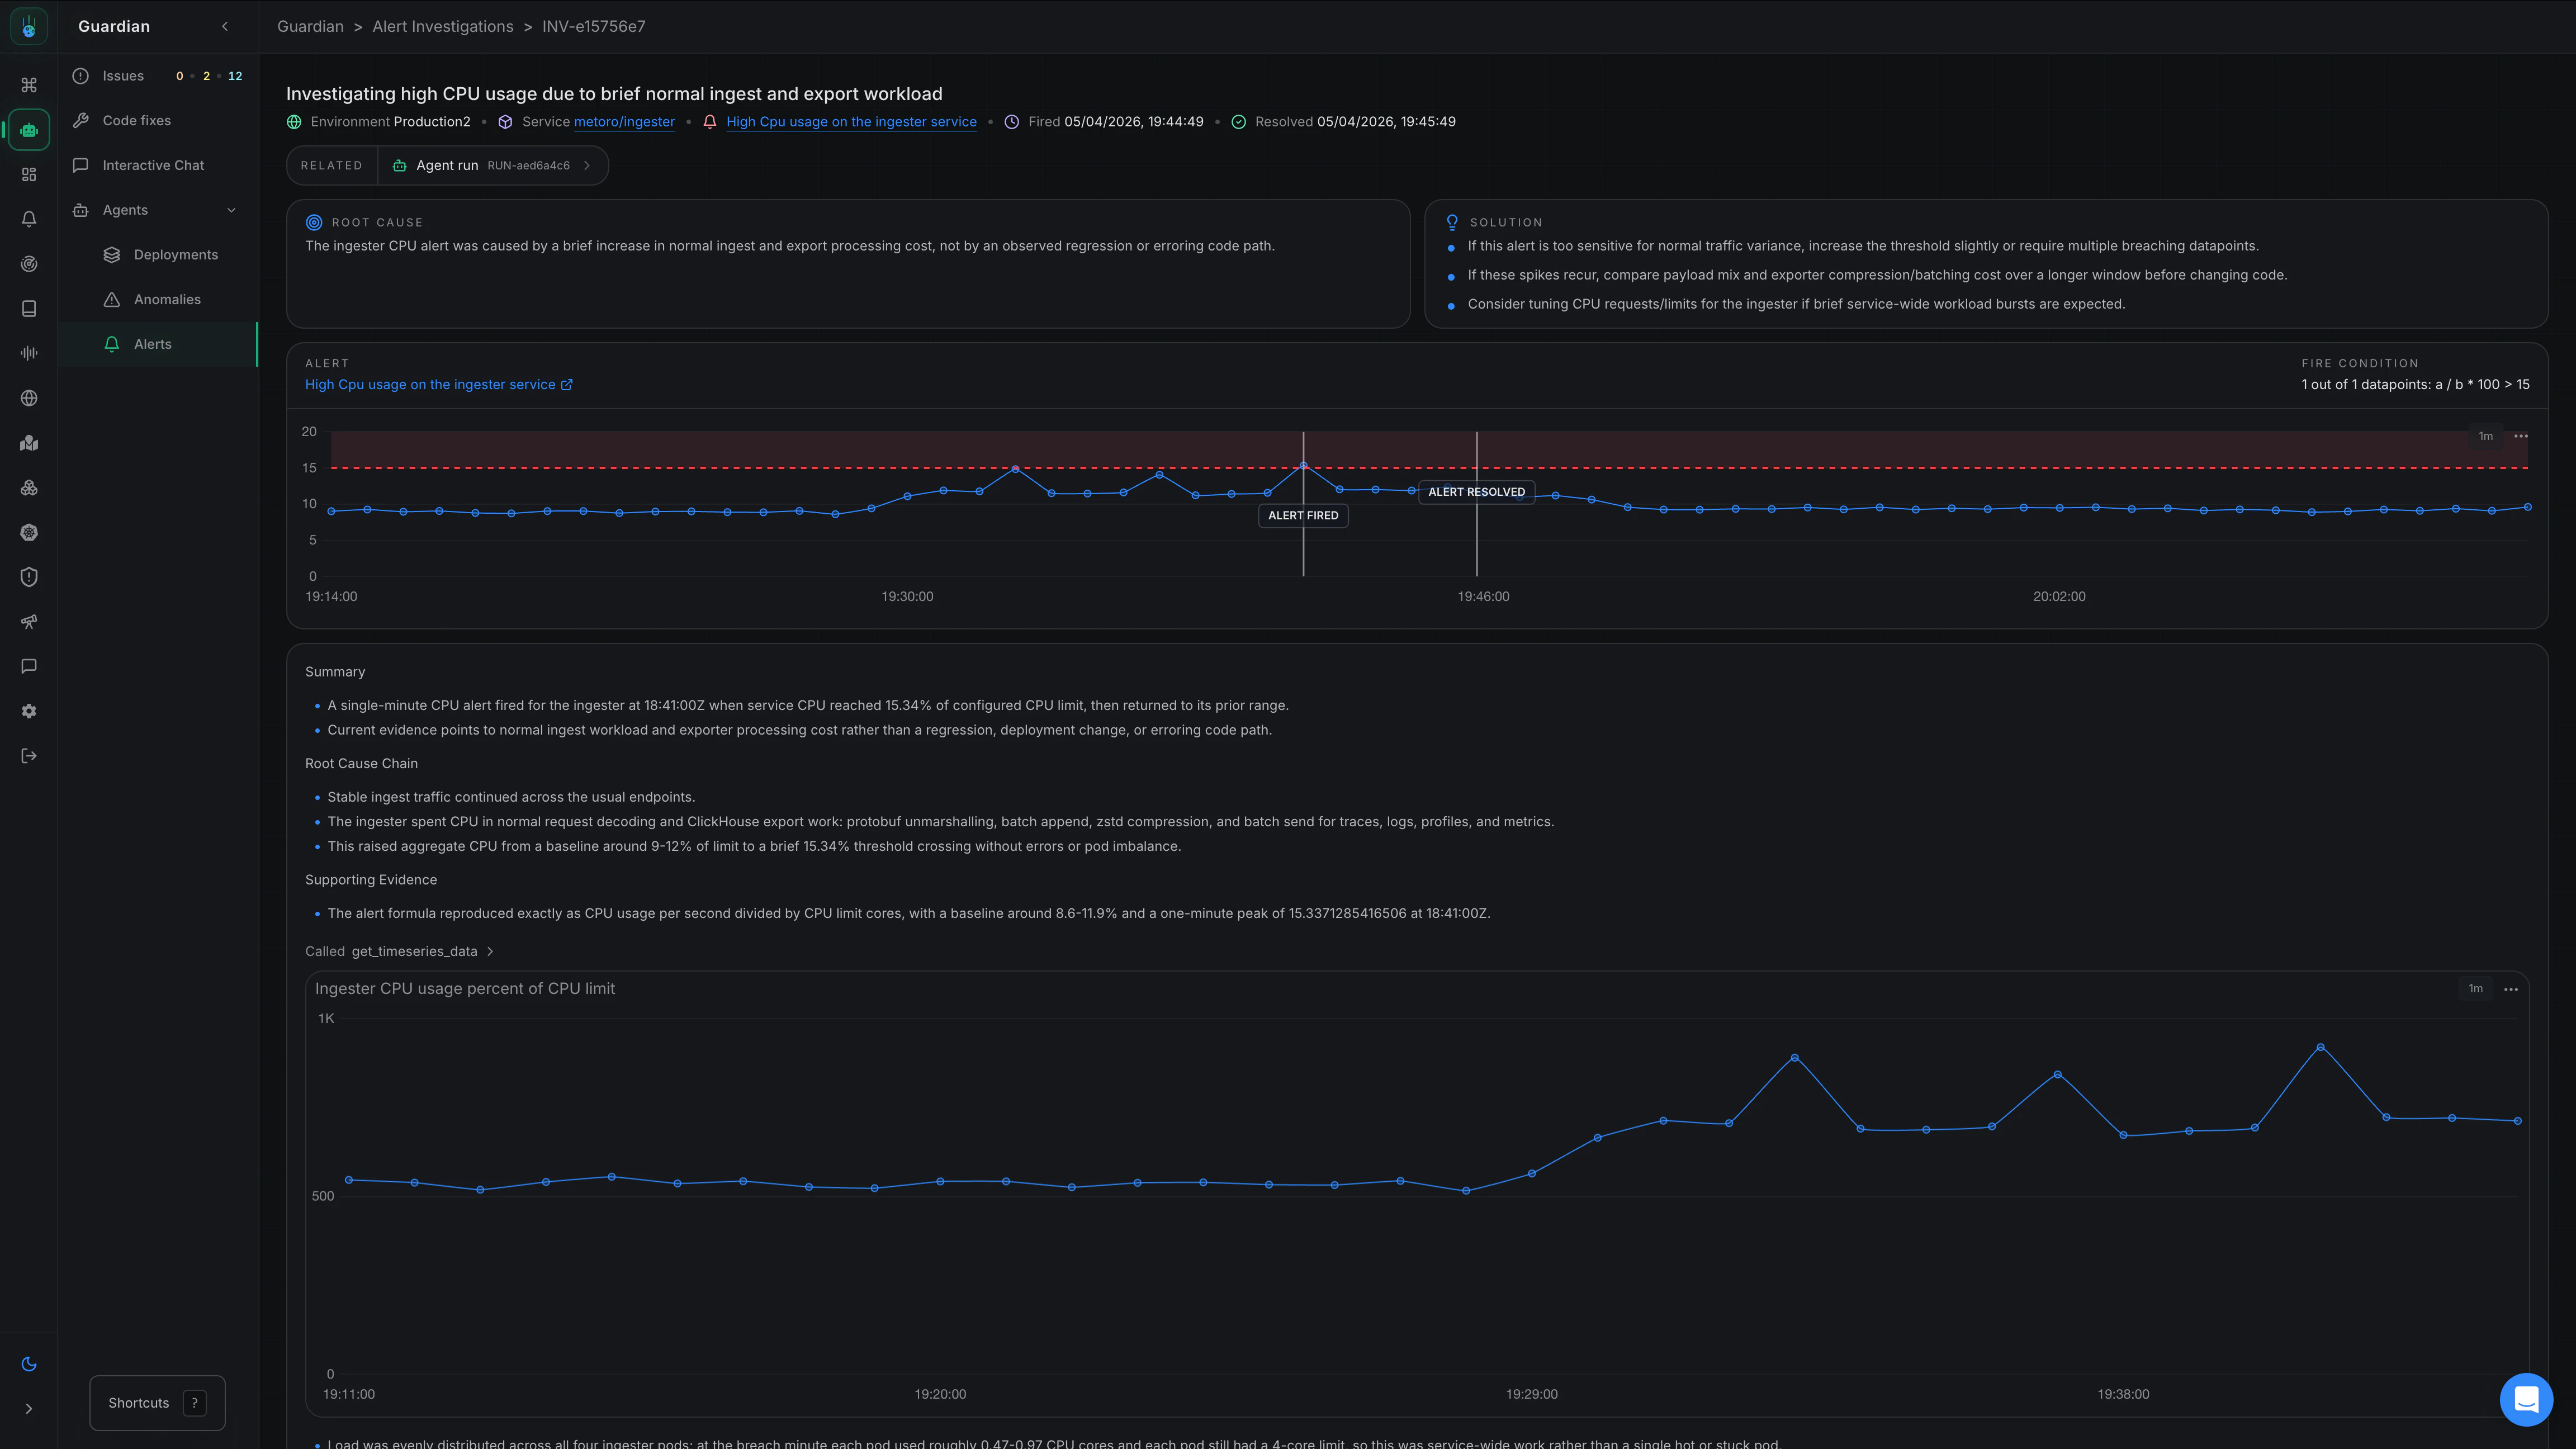Toggle dark mode moon icon
The width and height of the screenshot is (2576, 1449).
tap(29, 1364)
